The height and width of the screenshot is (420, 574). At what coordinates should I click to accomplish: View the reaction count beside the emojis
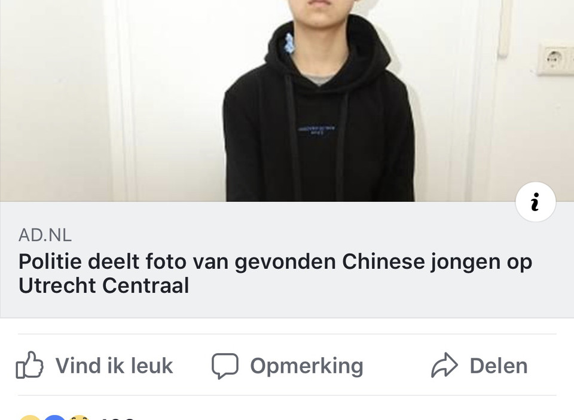tap(117, 418)
